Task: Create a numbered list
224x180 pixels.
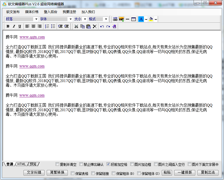Action: (47, 26)
